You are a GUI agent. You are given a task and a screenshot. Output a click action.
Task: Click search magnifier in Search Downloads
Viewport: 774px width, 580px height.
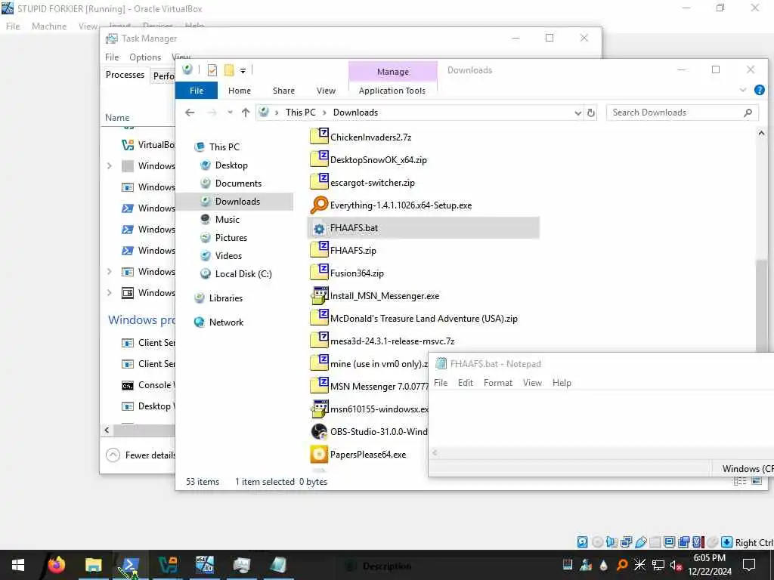(x=748, y=113)
